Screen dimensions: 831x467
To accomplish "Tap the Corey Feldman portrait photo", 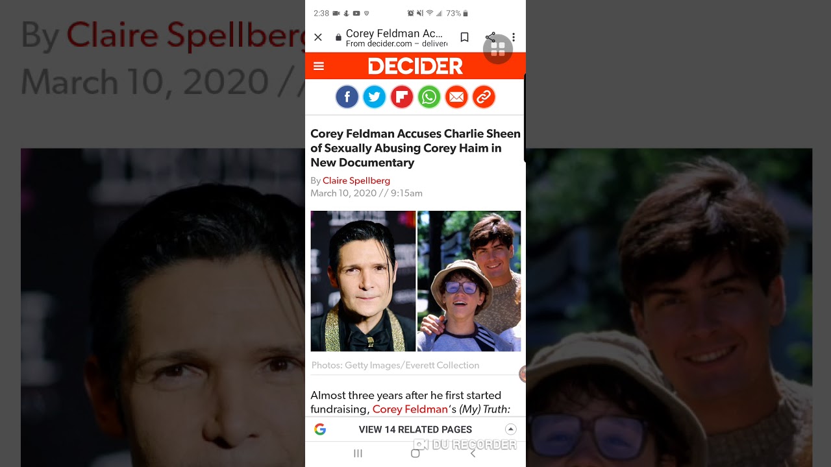I will click(363, 281).
